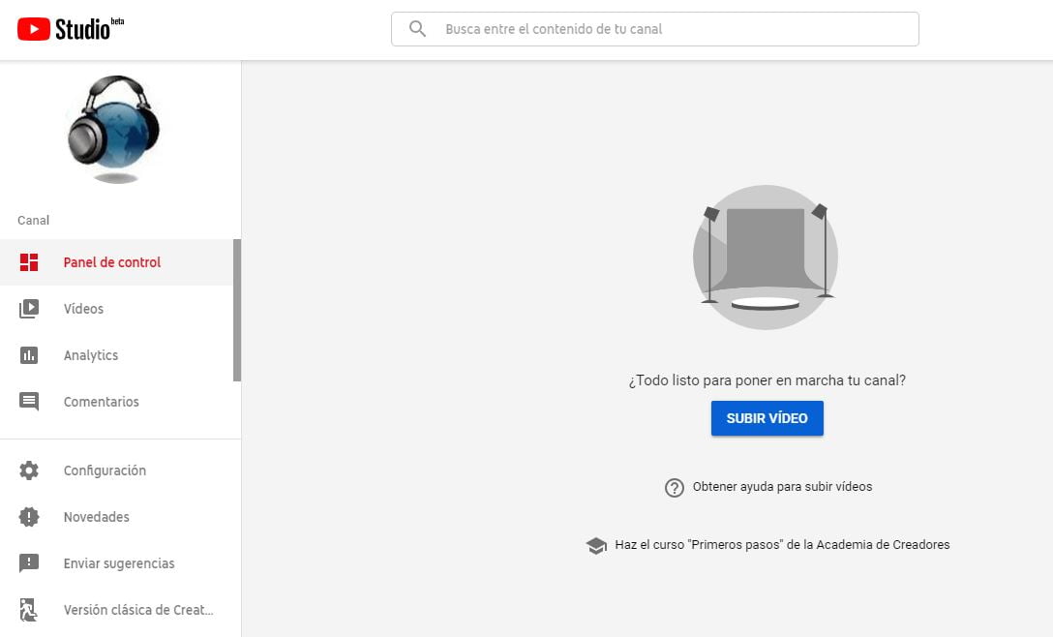Select the Panel de control dashboard icon
Screen dimensions: 1053x637
pyautogui.click(x=29, y=262)
